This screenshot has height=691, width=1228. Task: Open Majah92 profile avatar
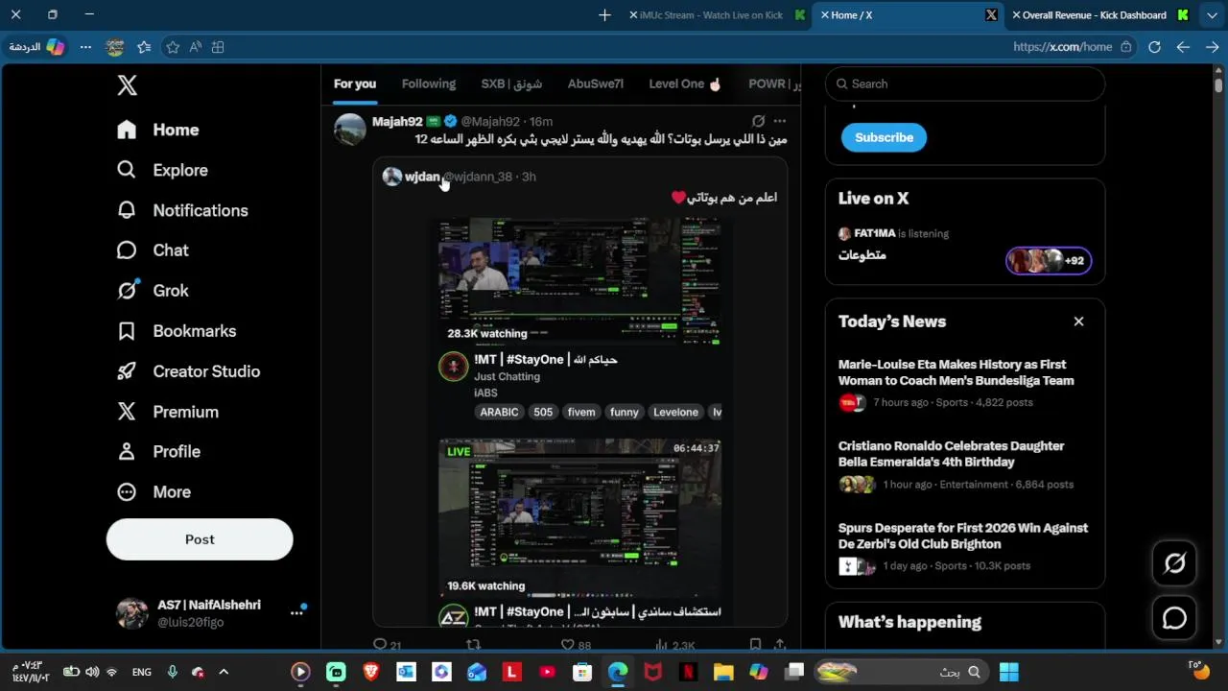tap(350, 130)
